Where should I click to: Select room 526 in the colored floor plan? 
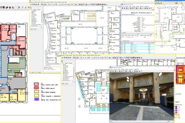21,30
